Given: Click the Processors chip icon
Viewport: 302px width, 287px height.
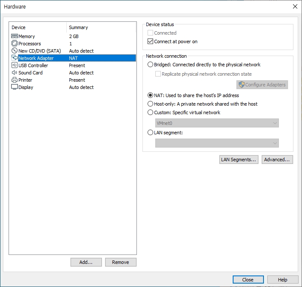Looking at the screenshot, I should [x=15, y=43].
